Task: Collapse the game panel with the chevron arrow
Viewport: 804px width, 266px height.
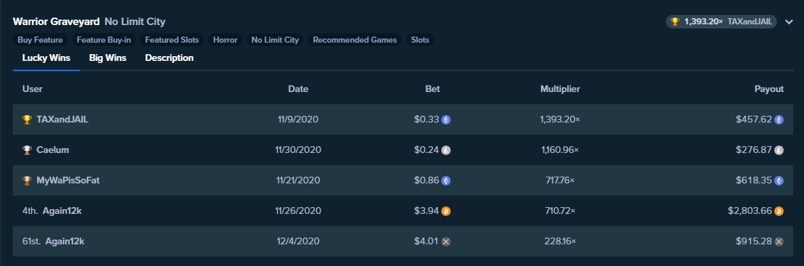Action: point(788,22)
